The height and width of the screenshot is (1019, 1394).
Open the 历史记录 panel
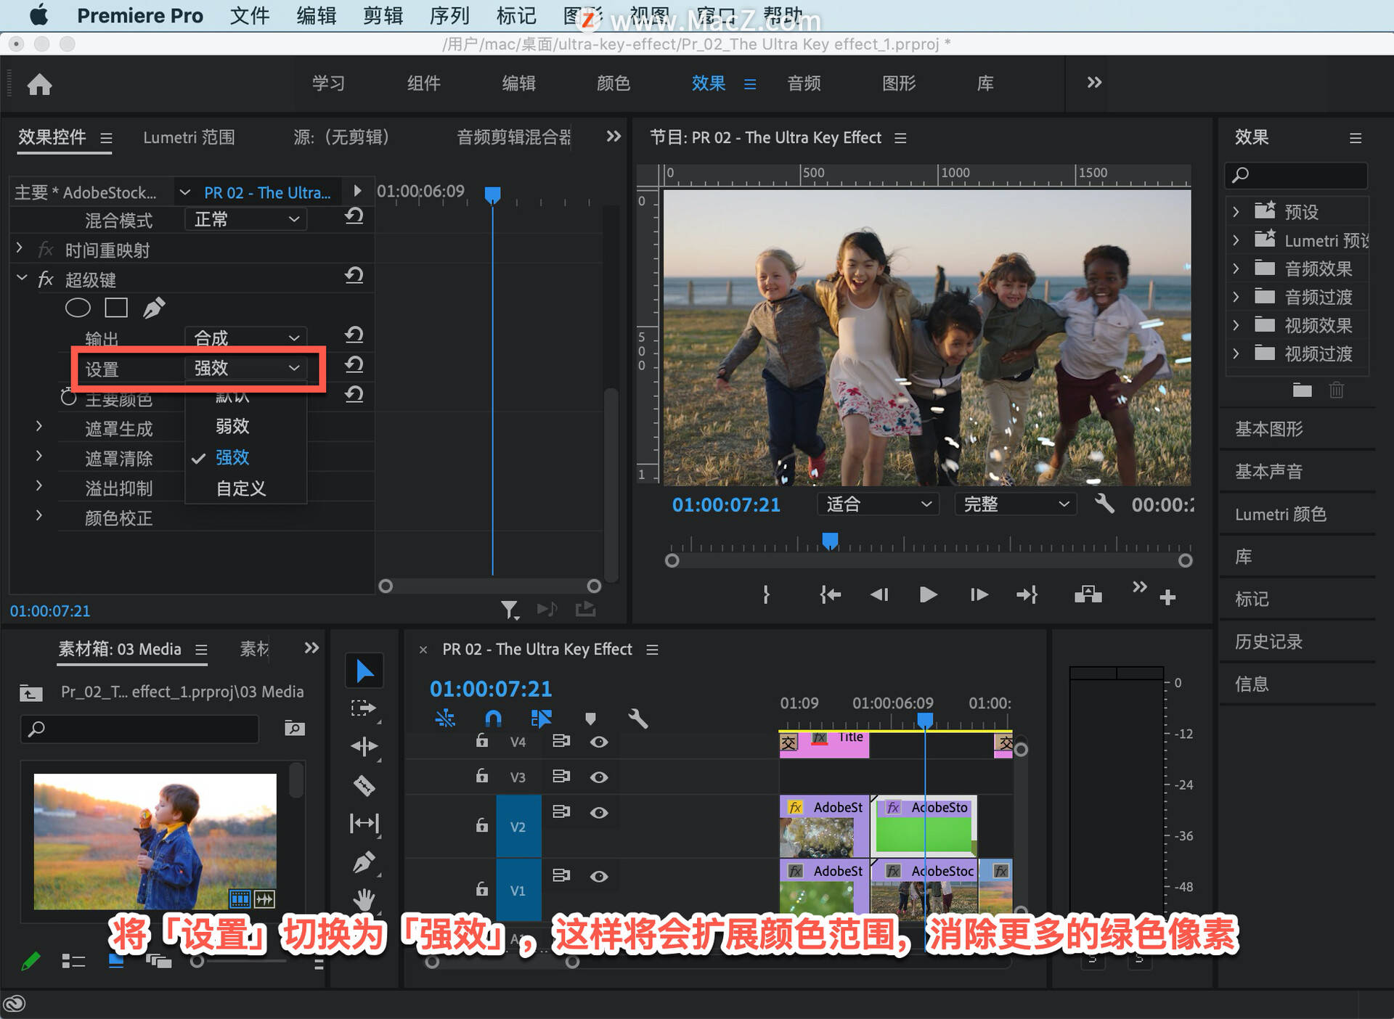[1269, 642]
